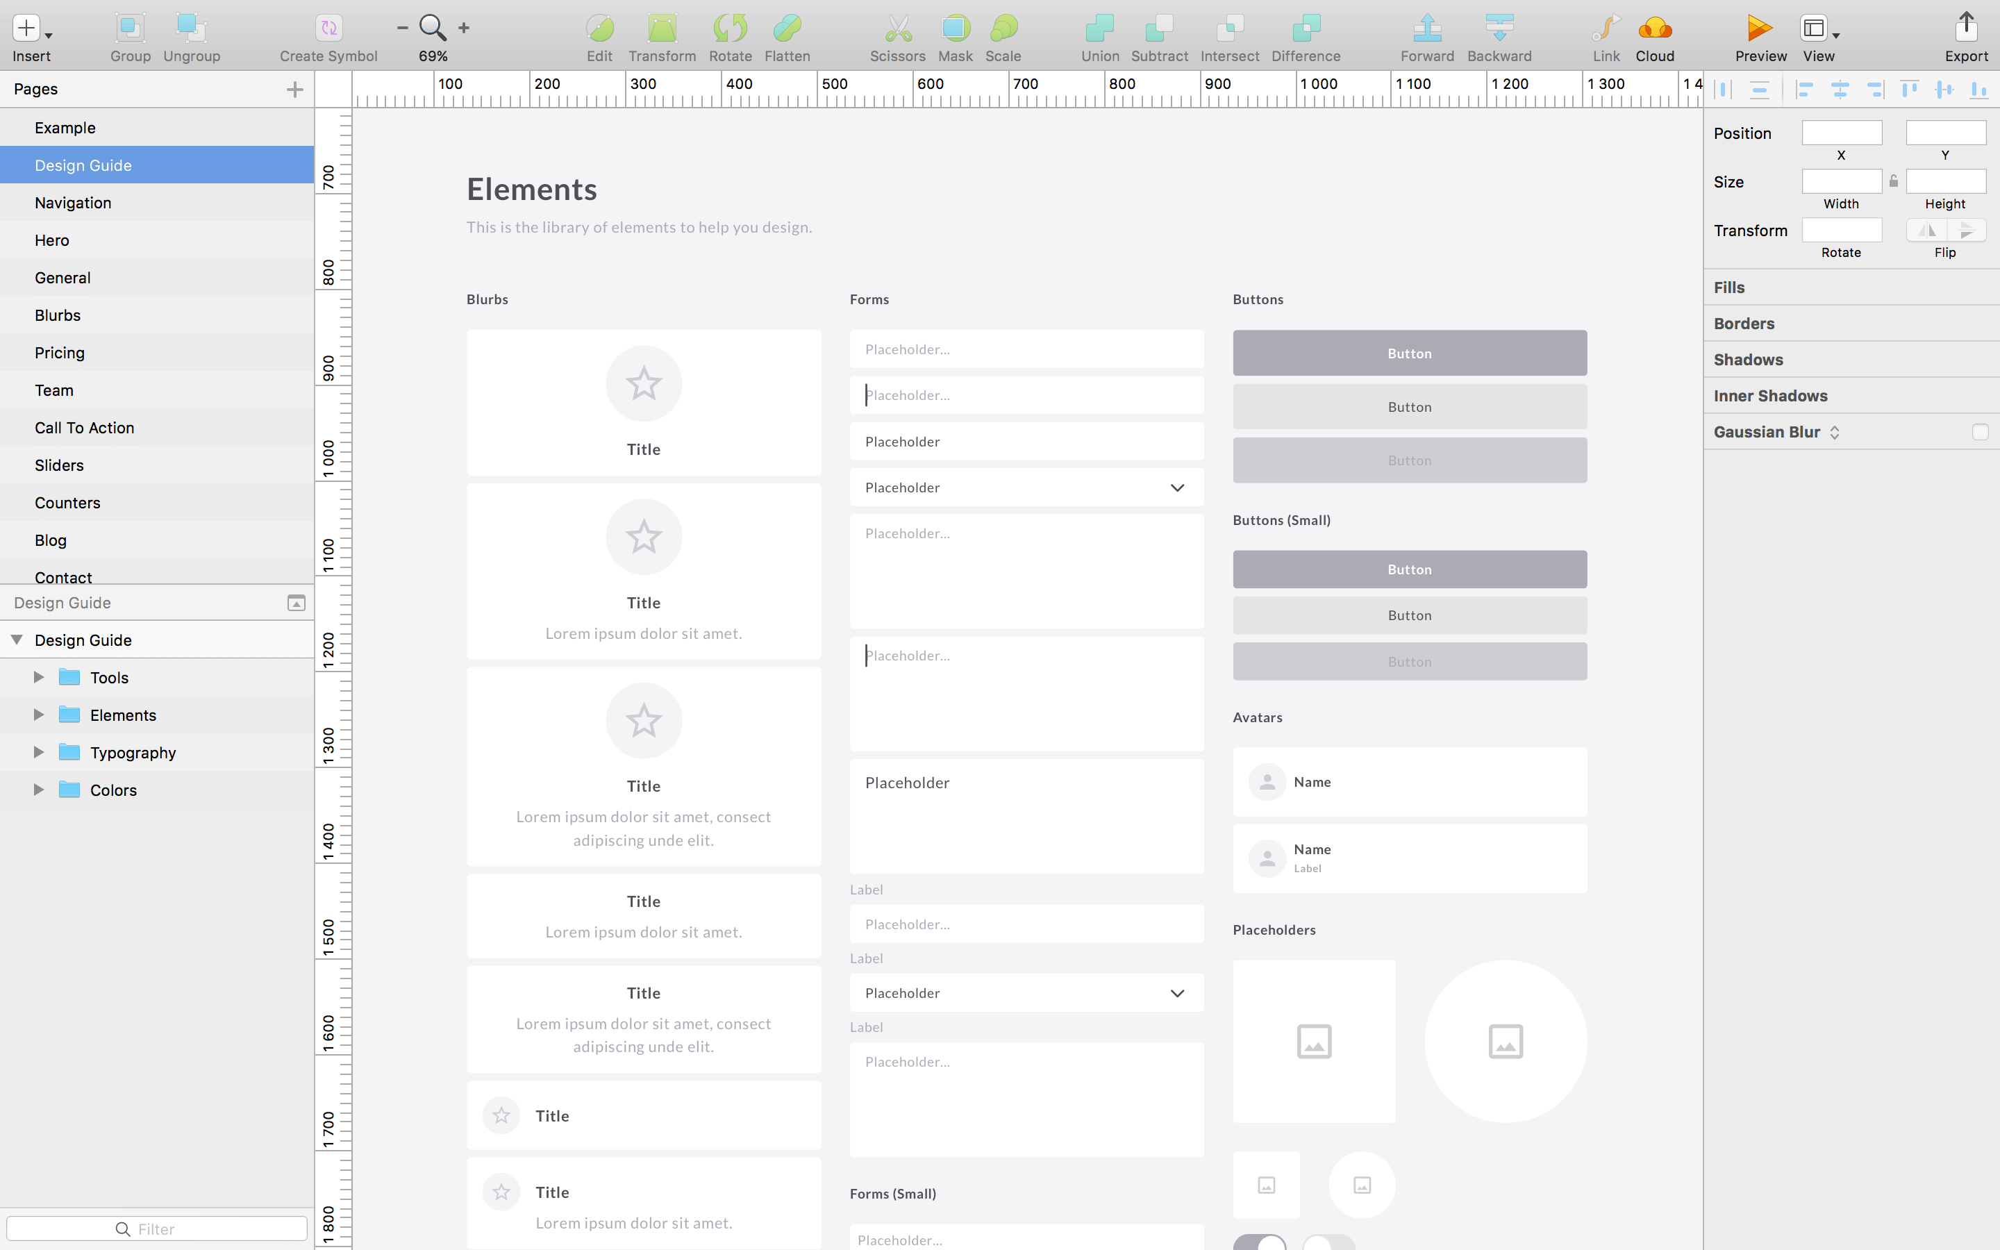Click the width lock toggle in Size

(1893, 181)
